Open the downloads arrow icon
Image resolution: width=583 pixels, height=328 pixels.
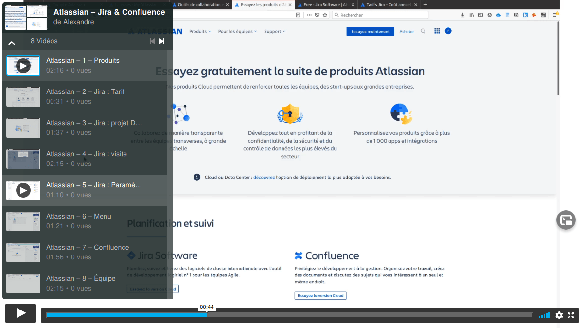pyautogui.click(x=462, y=15)
